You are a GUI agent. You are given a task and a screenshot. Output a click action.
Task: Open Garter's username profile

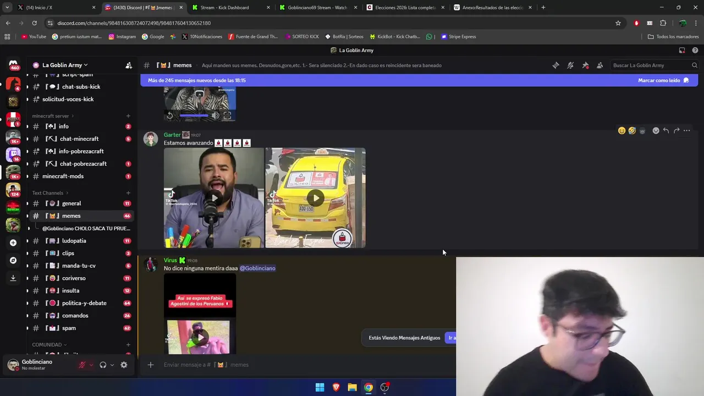pos(172,135)
